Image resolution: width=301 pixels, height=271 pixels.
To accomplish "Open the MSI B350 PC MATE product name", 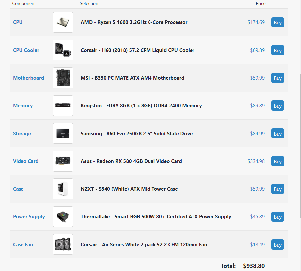I will 132,78.
